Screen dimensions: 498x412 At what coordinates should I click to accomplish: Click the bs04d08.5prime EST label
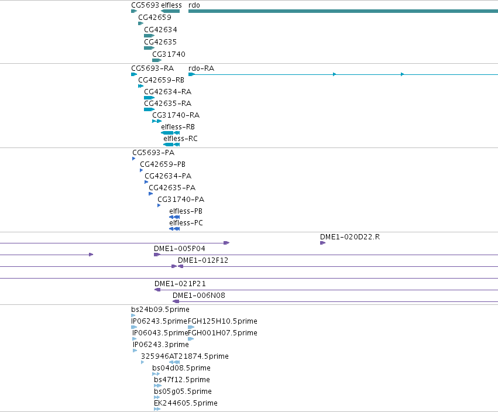point(181,368)
